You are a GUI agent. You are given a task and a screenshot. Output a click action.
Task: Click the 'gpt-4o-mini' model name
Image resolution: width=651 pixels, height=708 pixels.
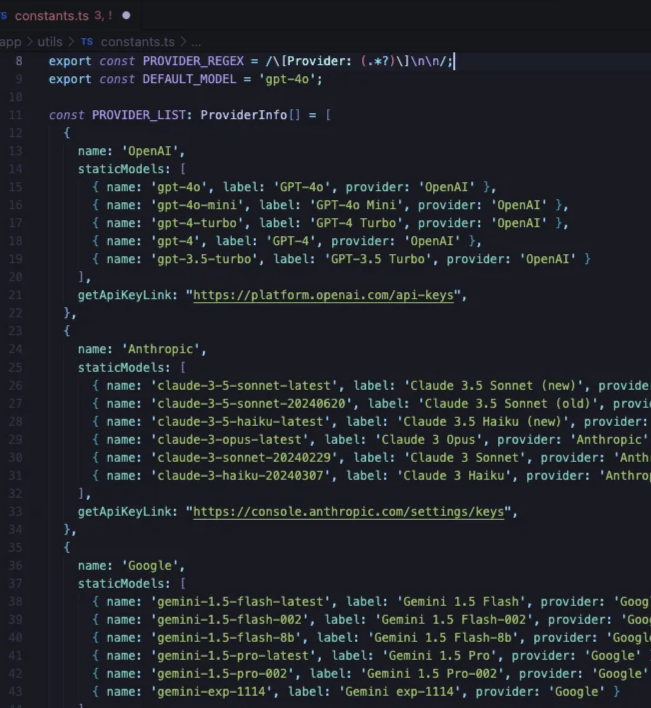(x=197, y=205)
